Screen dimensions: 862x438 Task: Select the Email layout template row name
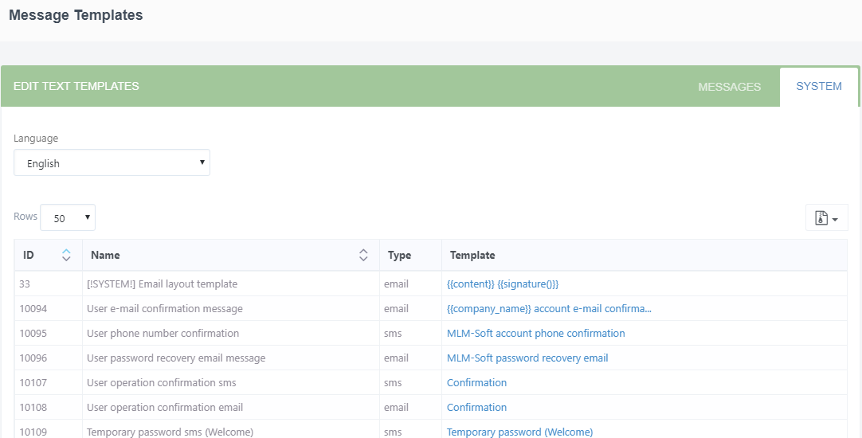[x=162, y=284]
